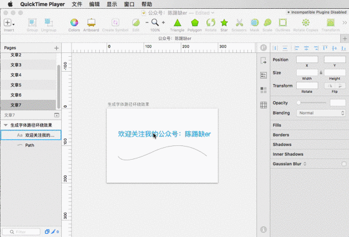Image resolution: width=349 pixels, height=237 pixels.
Task: Click the info icon at inspector bottom
Action: pyautogui.click(x=264, y=230)
